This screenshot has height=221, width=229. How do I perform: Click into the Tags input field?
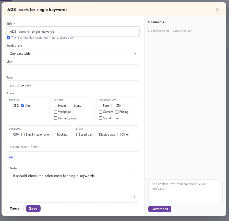[x=73, y=85]
